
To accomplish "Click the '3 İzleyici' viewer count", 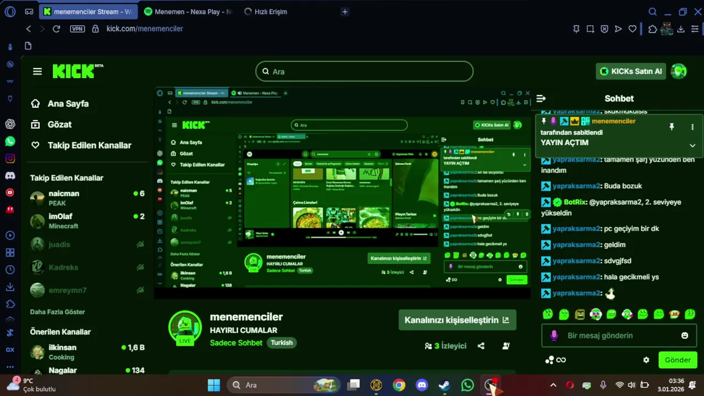I will [x=446, y=346].
